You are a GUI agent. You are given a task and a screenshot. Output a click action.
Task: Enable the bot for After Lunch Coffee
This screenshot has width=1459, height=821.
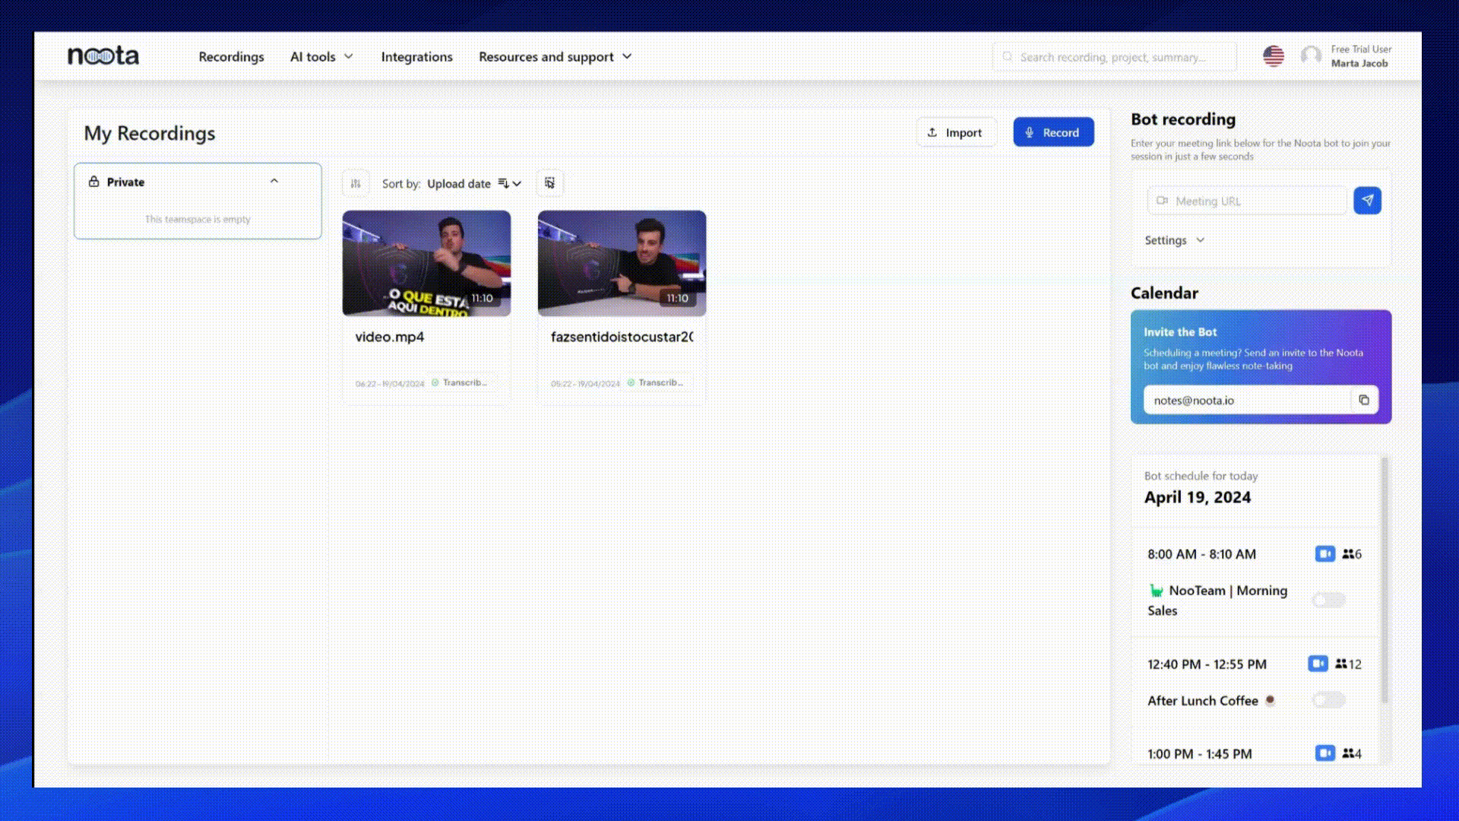(x=1328, y=700)
